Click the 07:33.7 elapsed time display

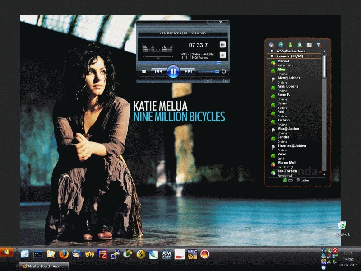198,45
